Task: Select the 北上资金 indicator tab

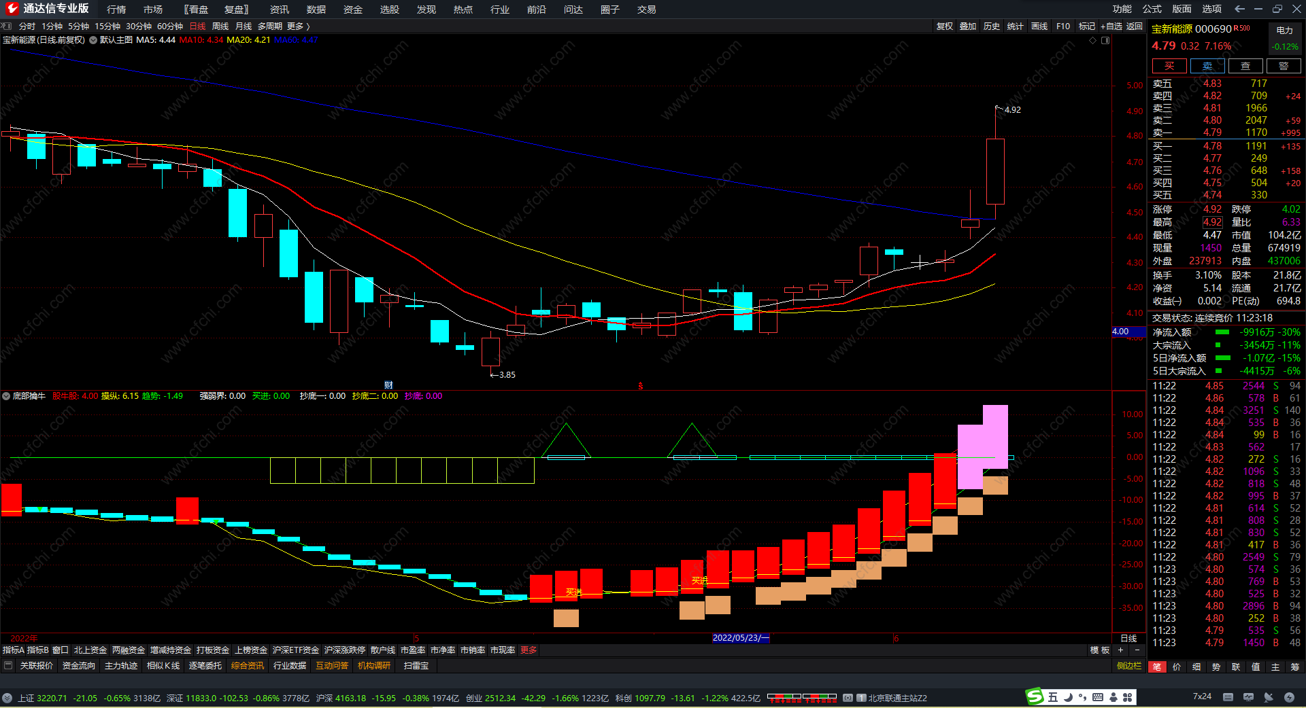Action: [90, 650]
